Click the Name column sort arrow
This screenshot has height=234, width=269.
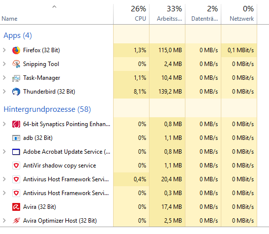(55, 7)
